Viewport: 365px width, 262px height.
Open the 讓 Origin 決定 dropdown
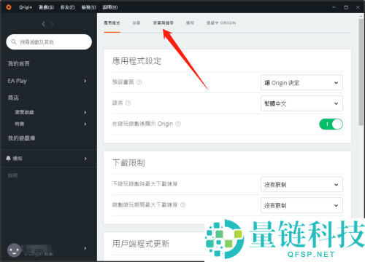pyautogui.click(x=301, y=83)
